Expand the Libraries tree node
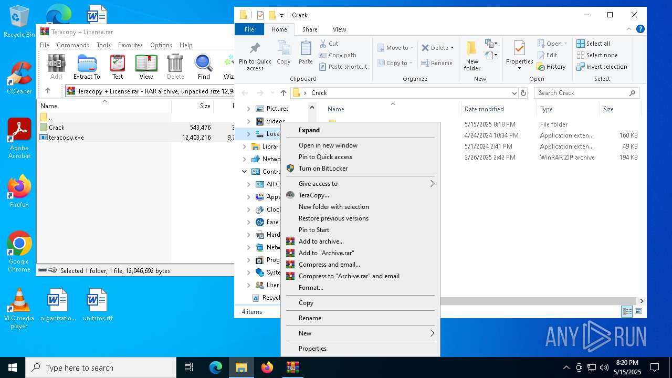 click(x=244, y=146)
